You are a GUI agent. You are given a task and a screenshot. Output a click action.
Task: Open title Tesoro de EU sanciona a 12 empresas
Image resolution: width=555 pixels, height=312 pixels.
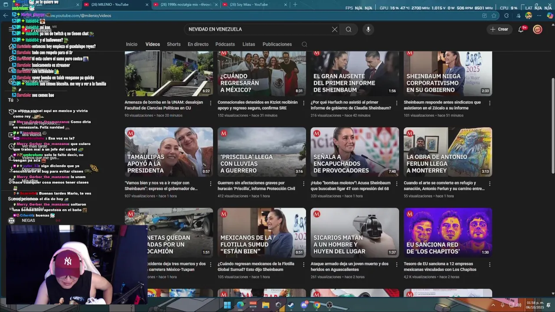pos(440,266)
